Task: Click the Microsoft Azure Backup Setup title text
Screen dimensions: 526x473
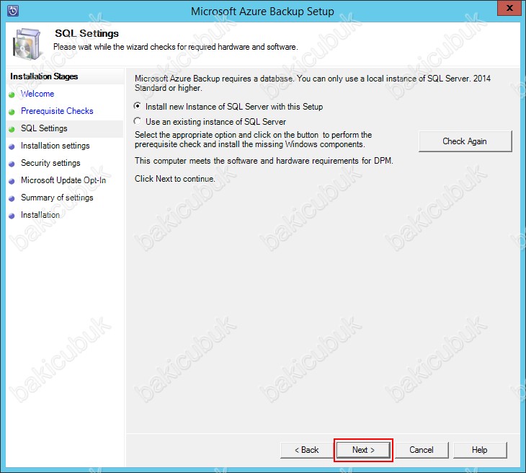Action: 263,12
